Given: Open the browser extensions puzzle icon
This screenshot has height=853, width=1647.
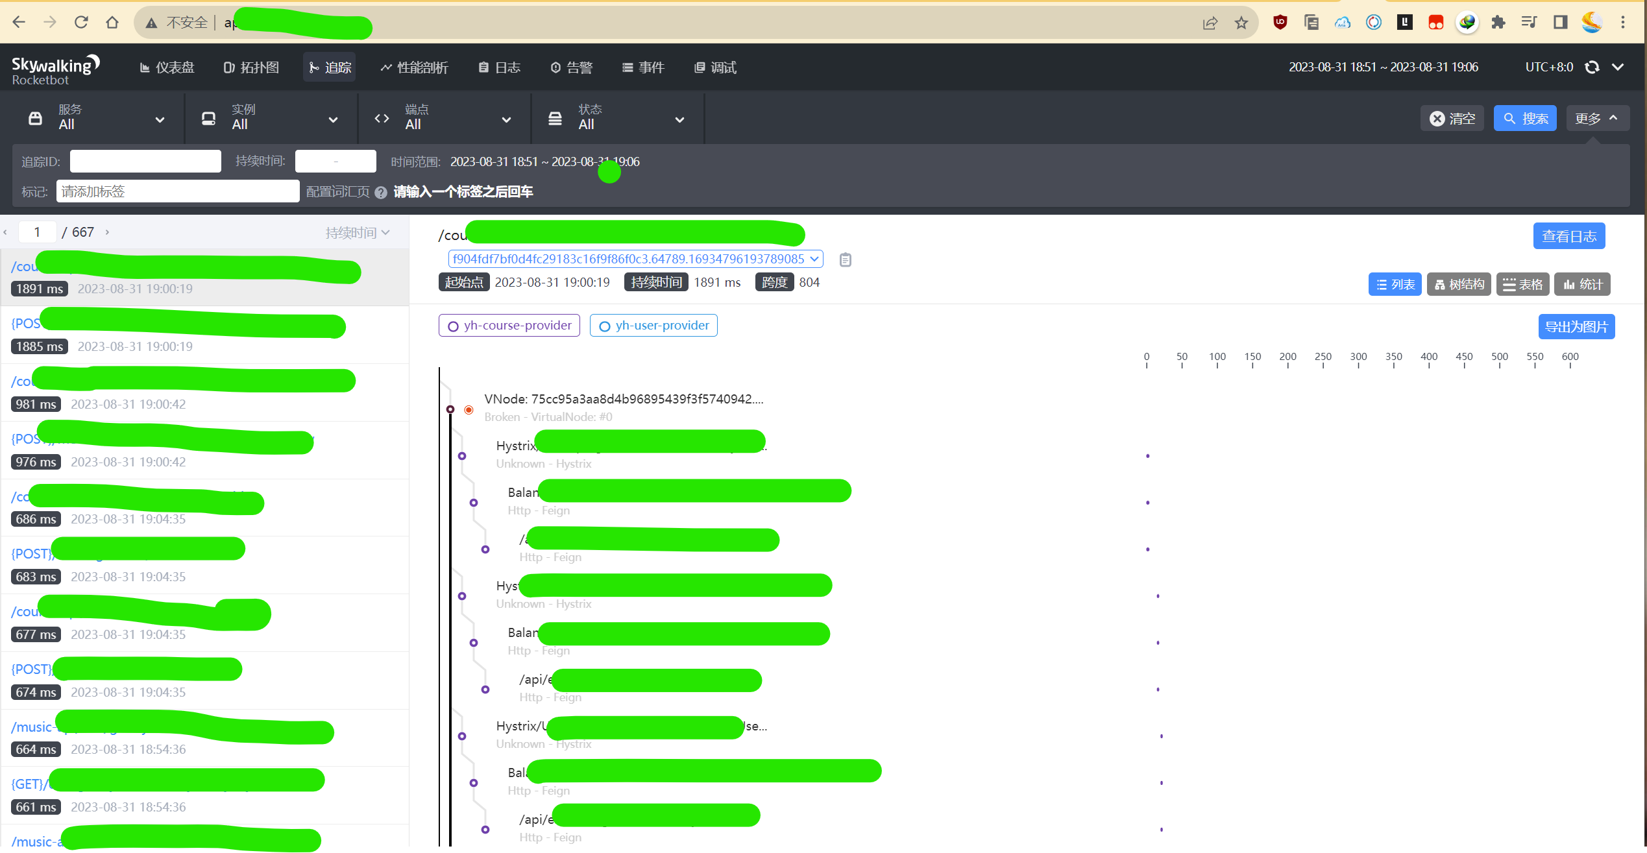Looking at the screenshot, I should [x=1498, y=23].
